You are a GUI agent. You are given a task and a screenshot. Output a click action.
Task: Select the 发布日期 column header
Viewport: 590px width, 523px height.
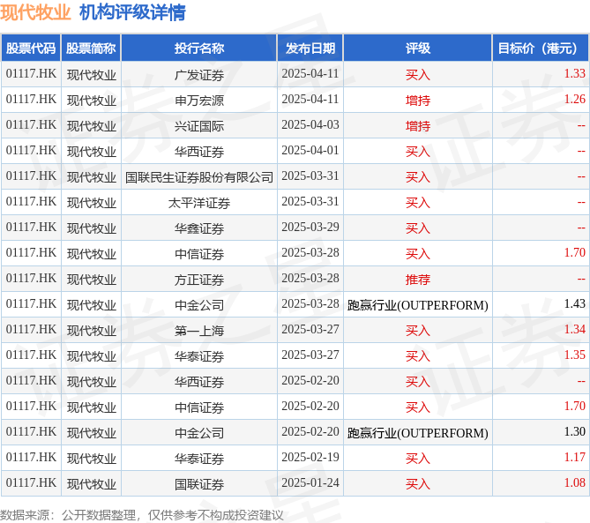click(310, 49)
